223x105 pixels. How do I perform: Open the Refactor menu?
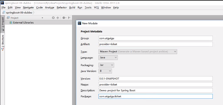pyautogui.click(x=62, y=8)
